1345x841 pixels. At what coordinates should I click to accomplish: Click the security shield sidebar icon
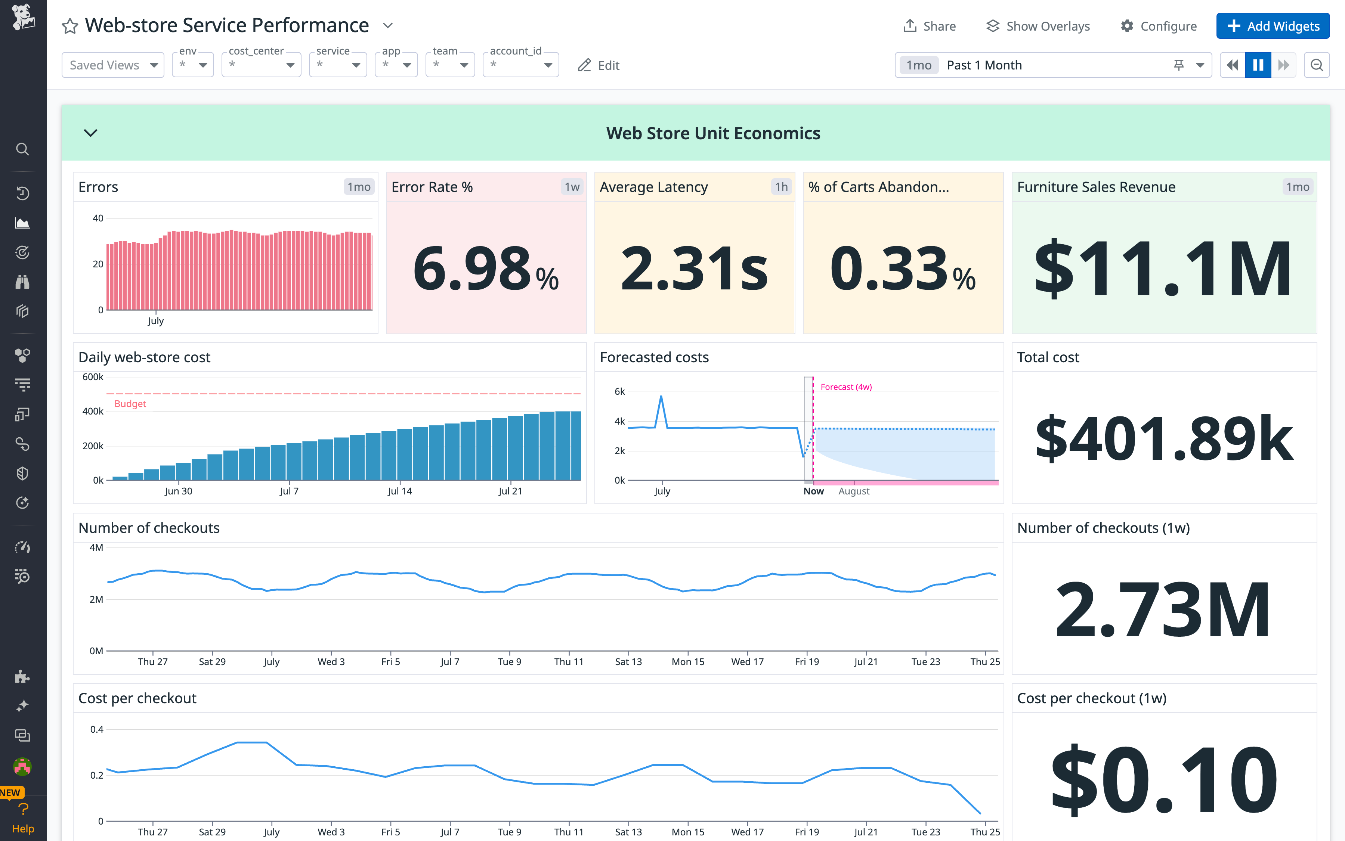(x=22, y=473)
